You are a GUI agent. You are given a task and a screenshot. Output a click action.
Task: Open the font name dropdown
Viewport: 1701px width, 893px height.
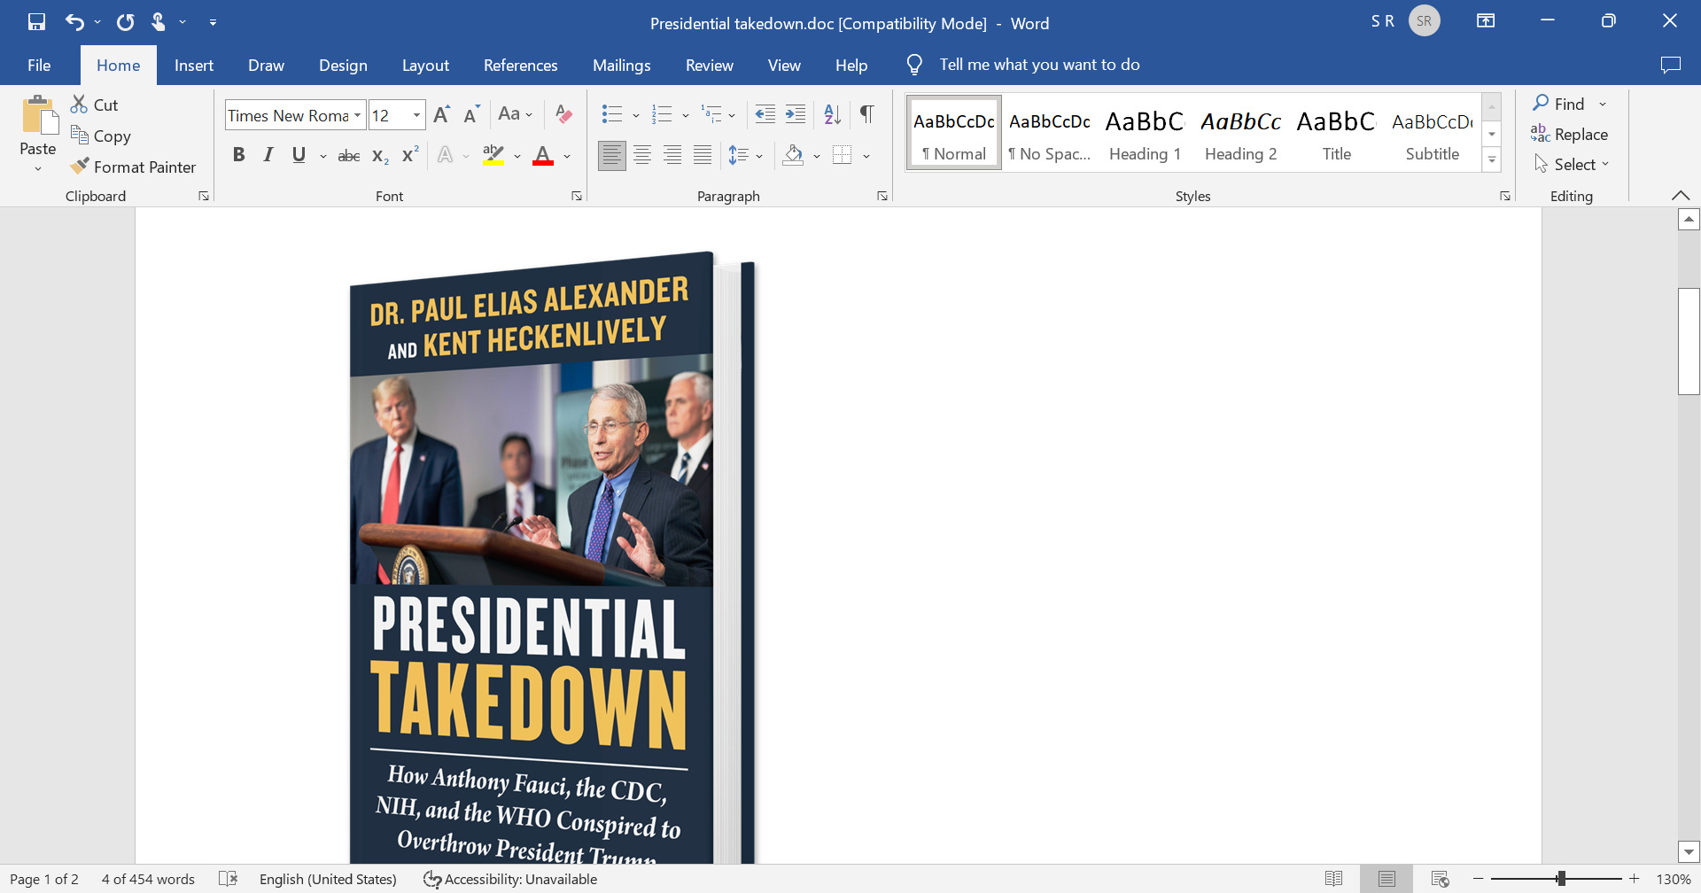[x=357, y=115]
